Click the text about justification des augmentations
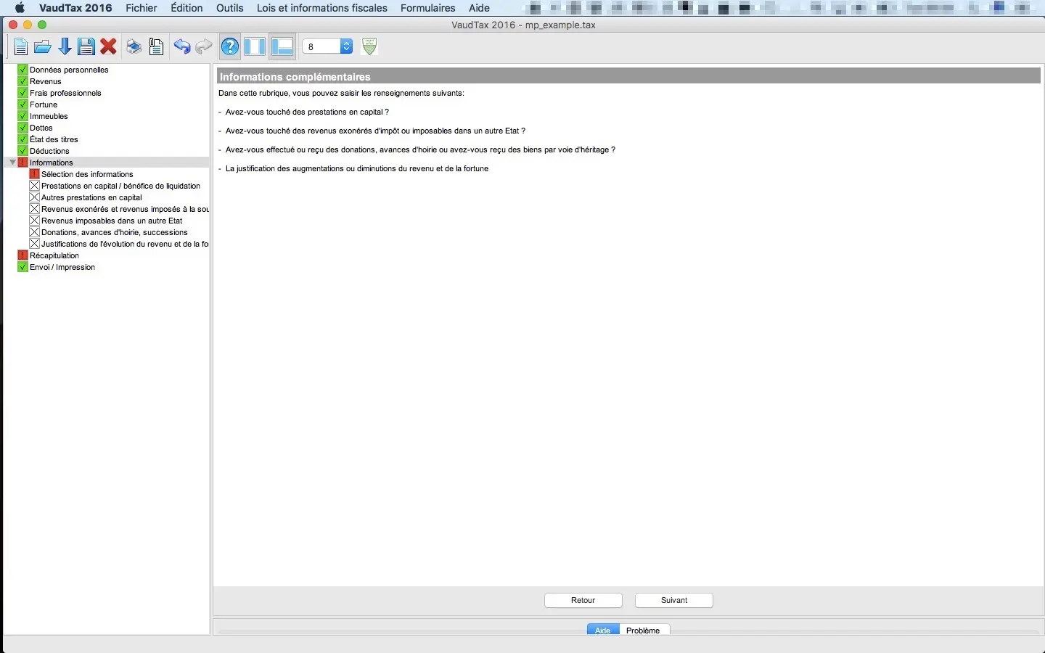 (357, 168)
